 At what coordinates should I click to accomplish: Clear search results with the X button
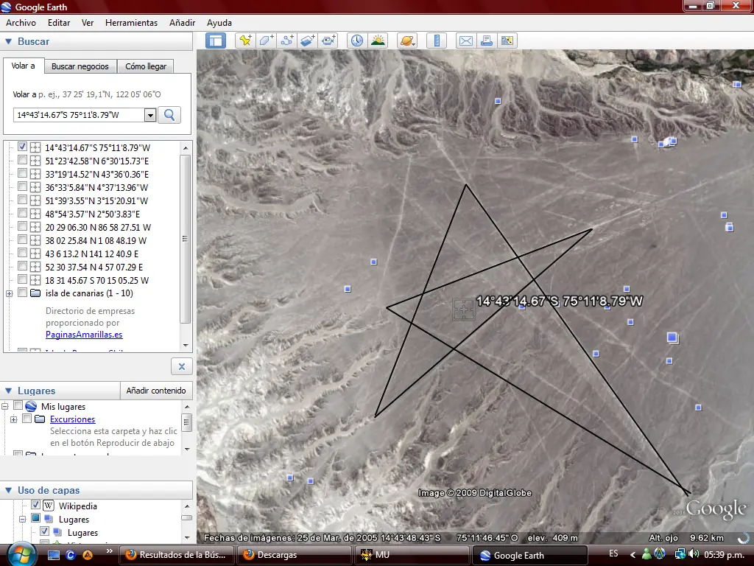(x=182, y=366)
